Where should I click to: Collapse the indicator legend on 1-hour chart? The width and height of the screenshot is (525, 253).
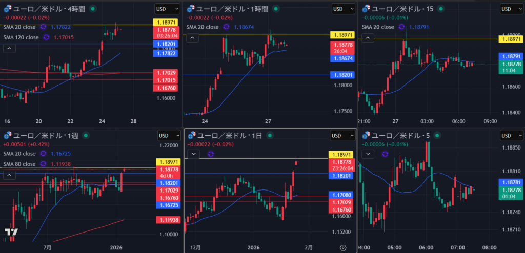pyautogui.click(x=192, y=37)
